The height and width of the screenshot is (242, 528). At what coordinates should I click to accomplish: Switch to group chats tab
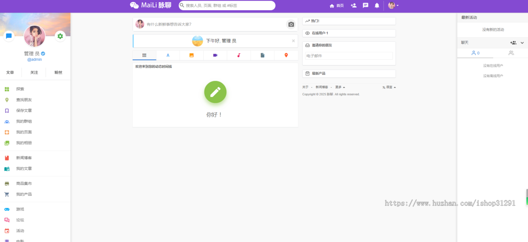511,53
